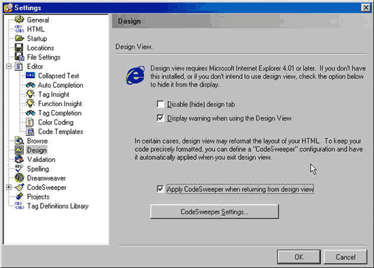The width and height of the screenshot is (374, 268).
Task: Click the Tag Definitions Library icon
Action: click(19, 205)
